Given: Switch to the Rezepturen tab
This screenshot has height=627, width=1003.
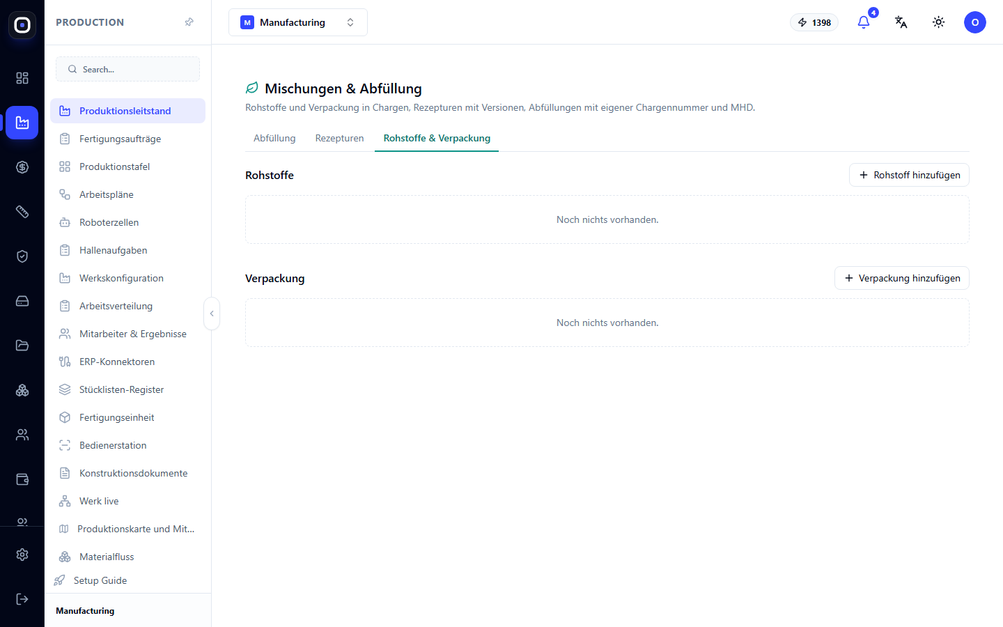Looking at the screenshot, I should click(339, 138).
